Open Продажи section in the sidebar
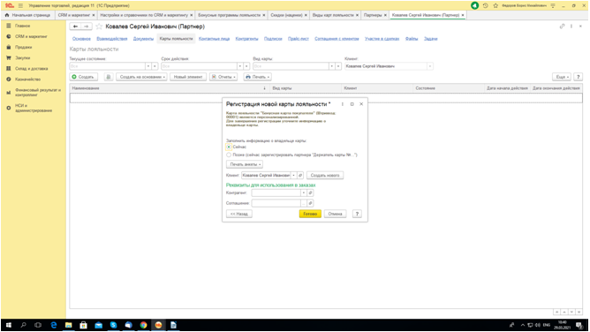Viewport: 590px width, 332px height. pos(23,48)
